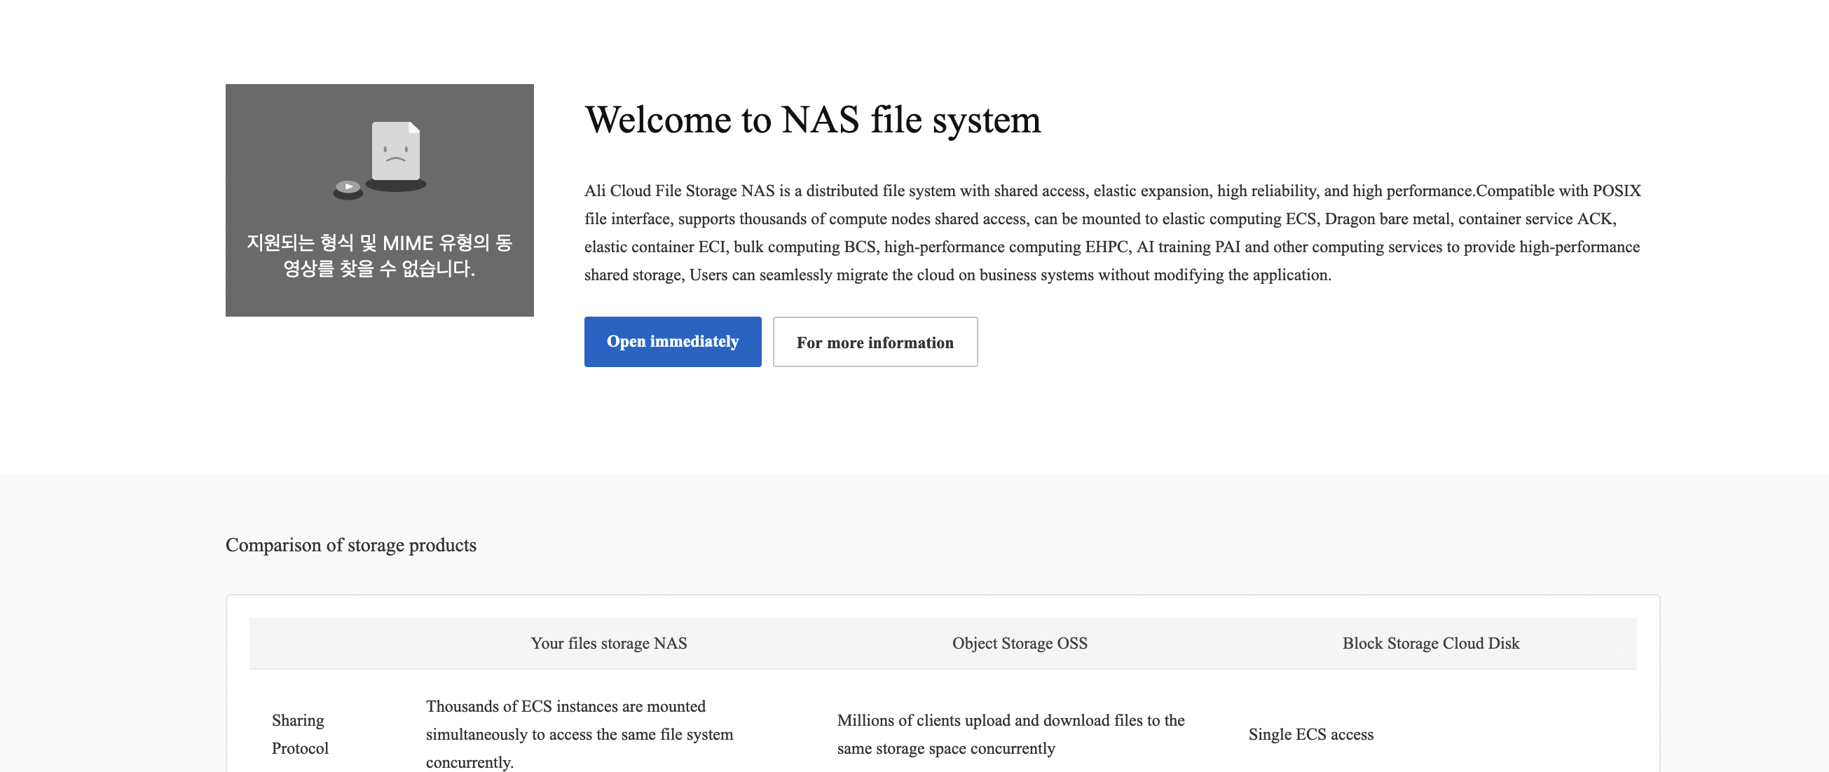Click the Object Storage OSS column header
Screen dimensions: 1829x772
click(1020, 643)
